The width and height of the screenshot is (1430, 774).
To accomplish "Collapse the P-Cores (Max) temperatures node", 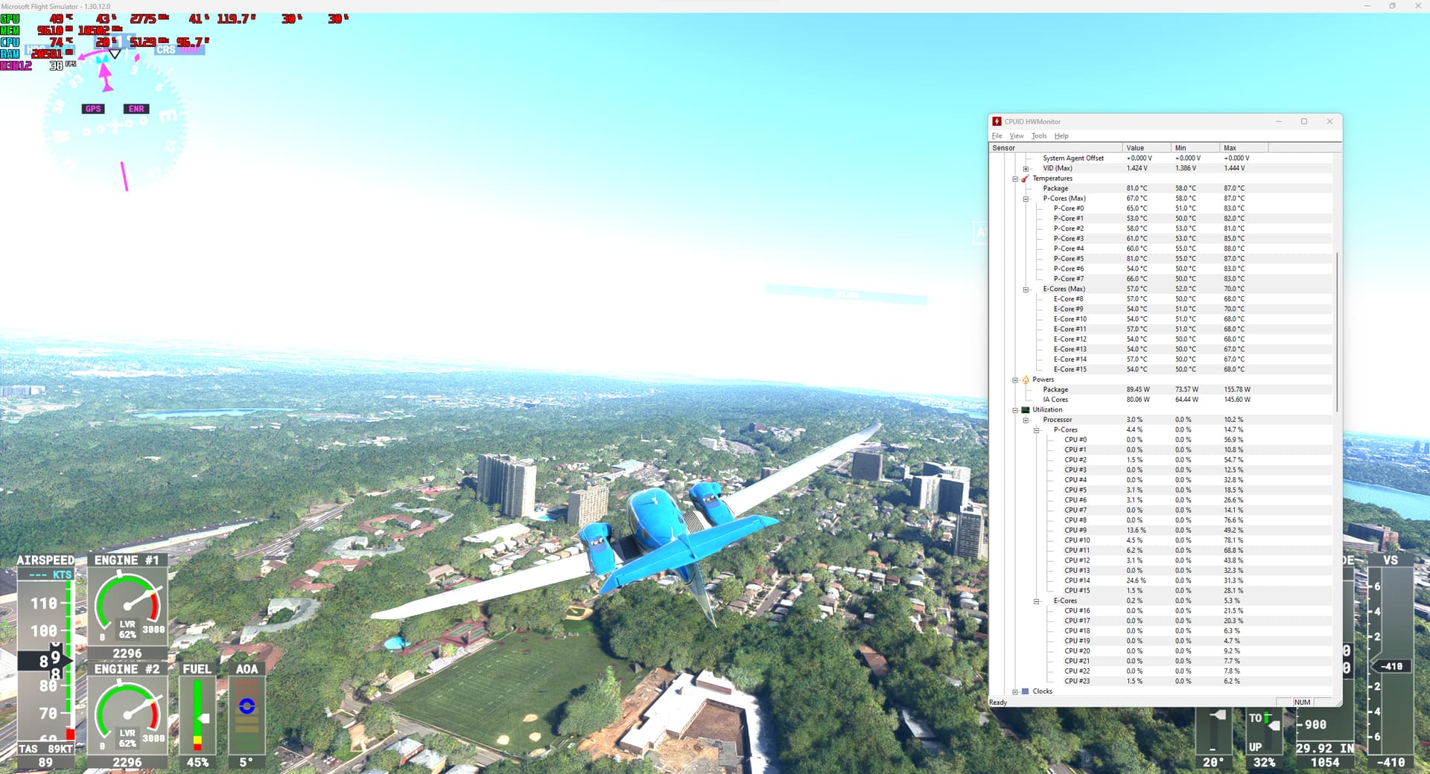I will pos(1026,199).
